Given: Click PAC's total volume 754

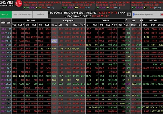Looking at the screenshot, I should click(x=77, y=80).
